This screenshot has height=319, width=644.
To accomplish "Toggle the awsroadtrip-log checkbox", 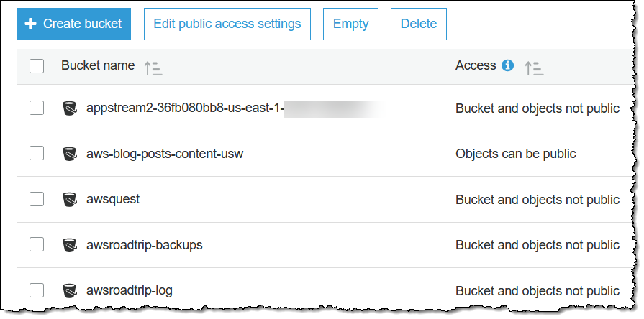I will tap(37, 291).
